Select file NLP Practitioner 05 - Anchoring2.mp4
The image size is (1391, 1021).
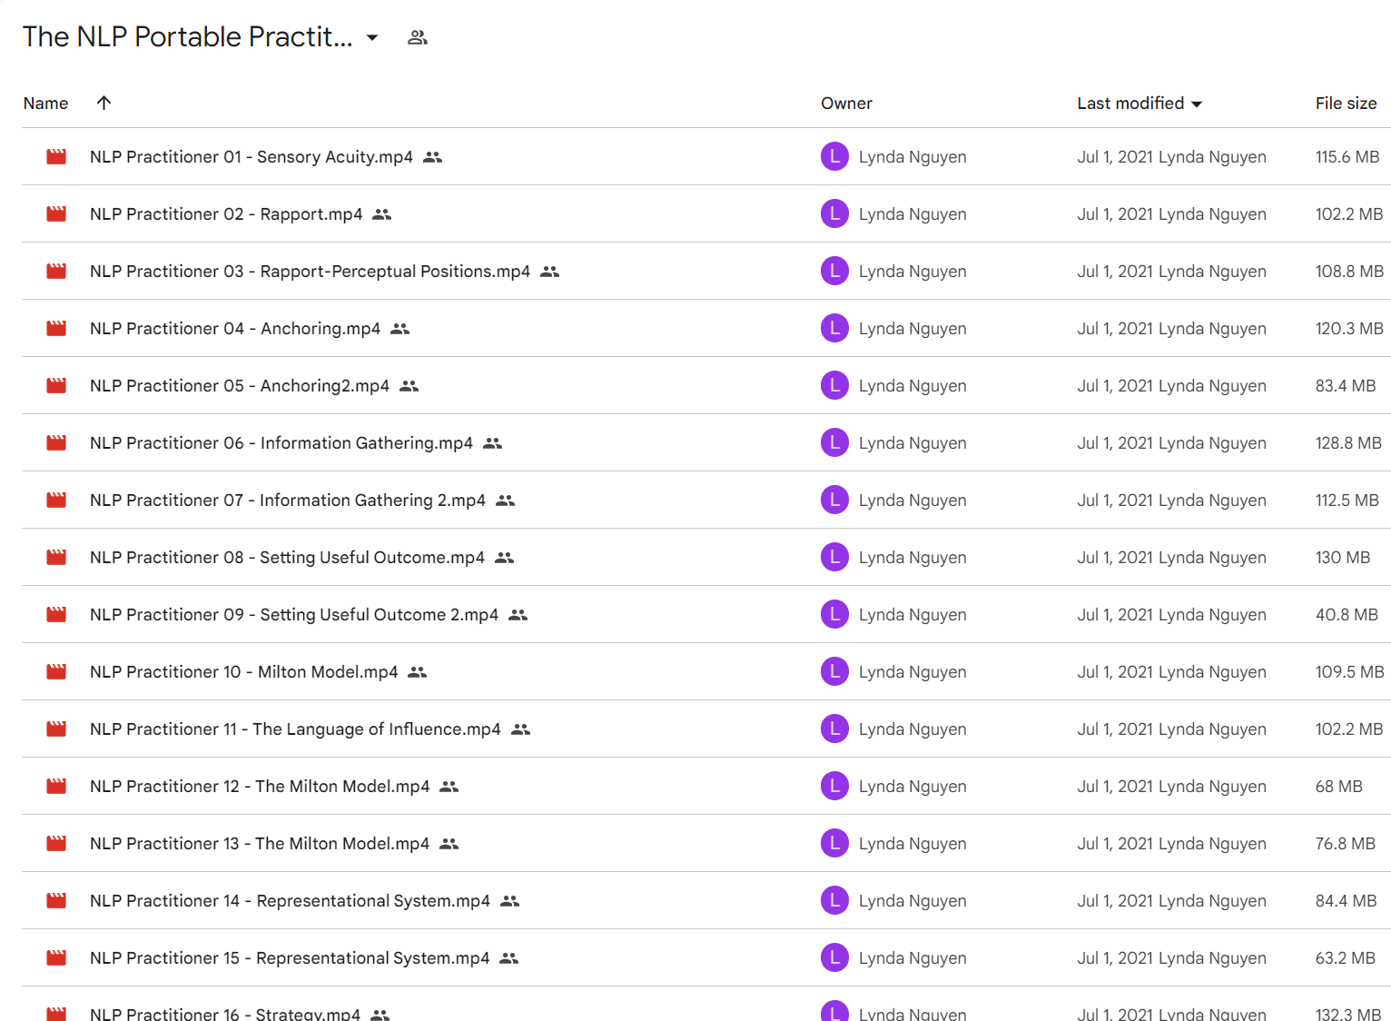pos(240,386)
